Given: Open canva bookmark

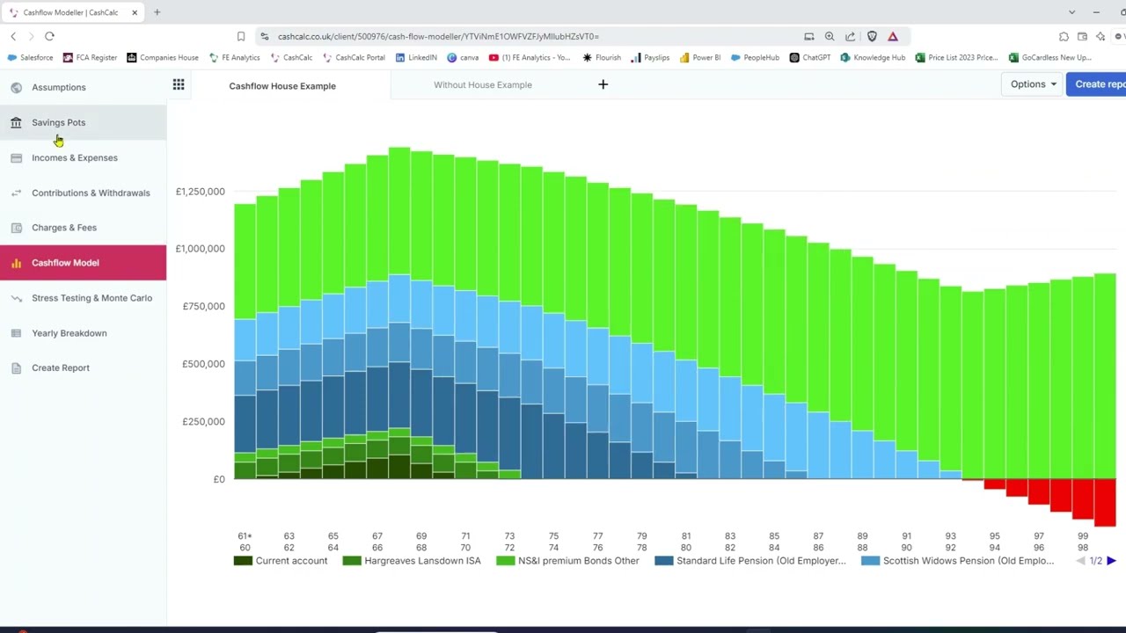Looking at the screenshot, I should click(x=463, y=57).
